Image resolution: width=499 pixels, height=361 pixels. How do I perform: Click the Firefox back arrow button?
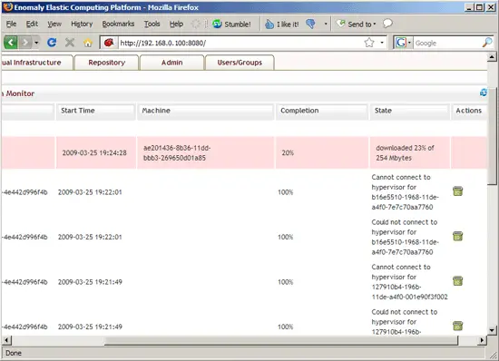pos(11,43)
